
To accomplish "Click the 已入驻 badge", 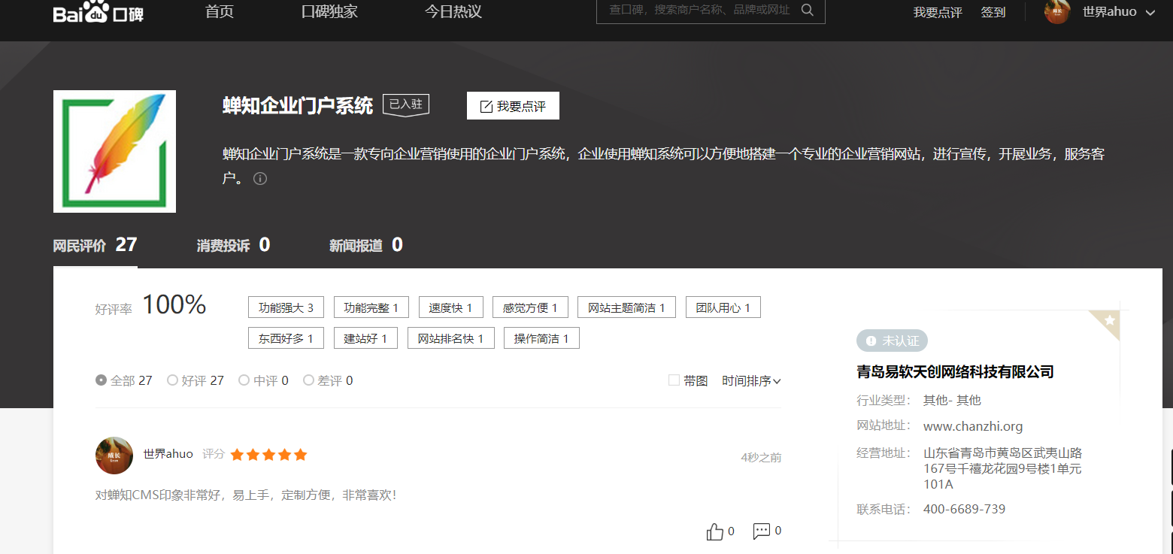I will [x=406, y=105].
